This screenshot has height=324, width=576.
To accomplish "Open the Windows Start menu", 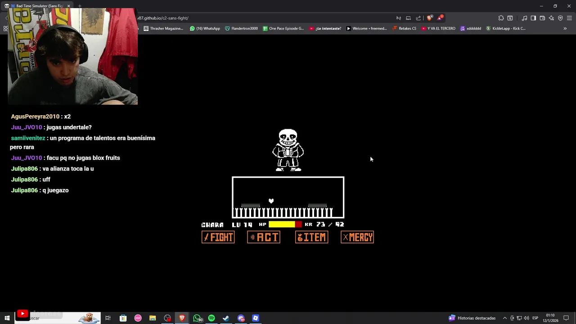I will [x=7, y=318].
